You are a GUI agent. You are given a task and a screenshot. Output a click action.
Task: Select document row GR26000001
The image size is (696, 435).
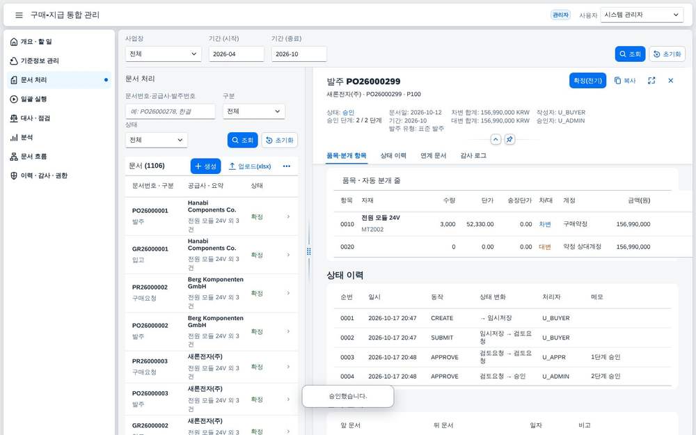click(212, 255)
